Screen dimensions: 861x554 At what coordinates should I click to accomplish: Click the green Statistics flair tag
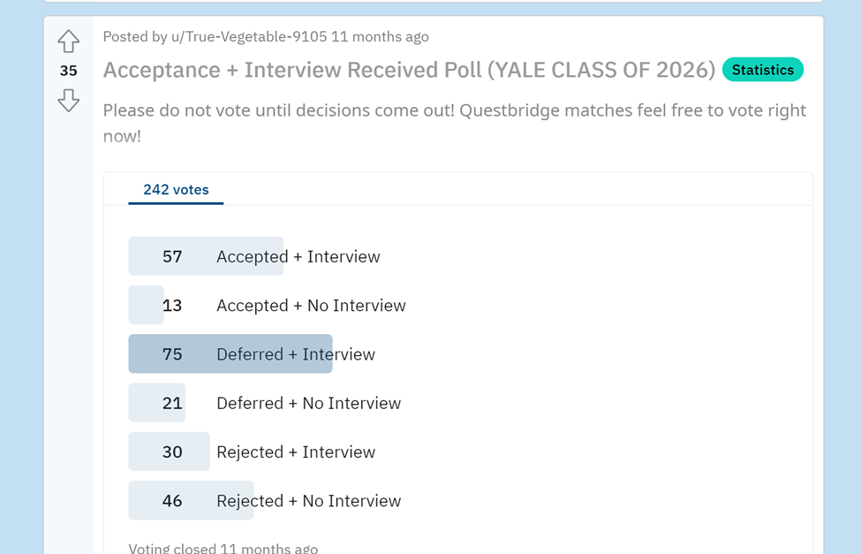(762, 70)
